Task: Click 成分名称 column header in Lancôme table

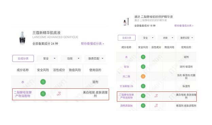Action: (x=23, y=70)
